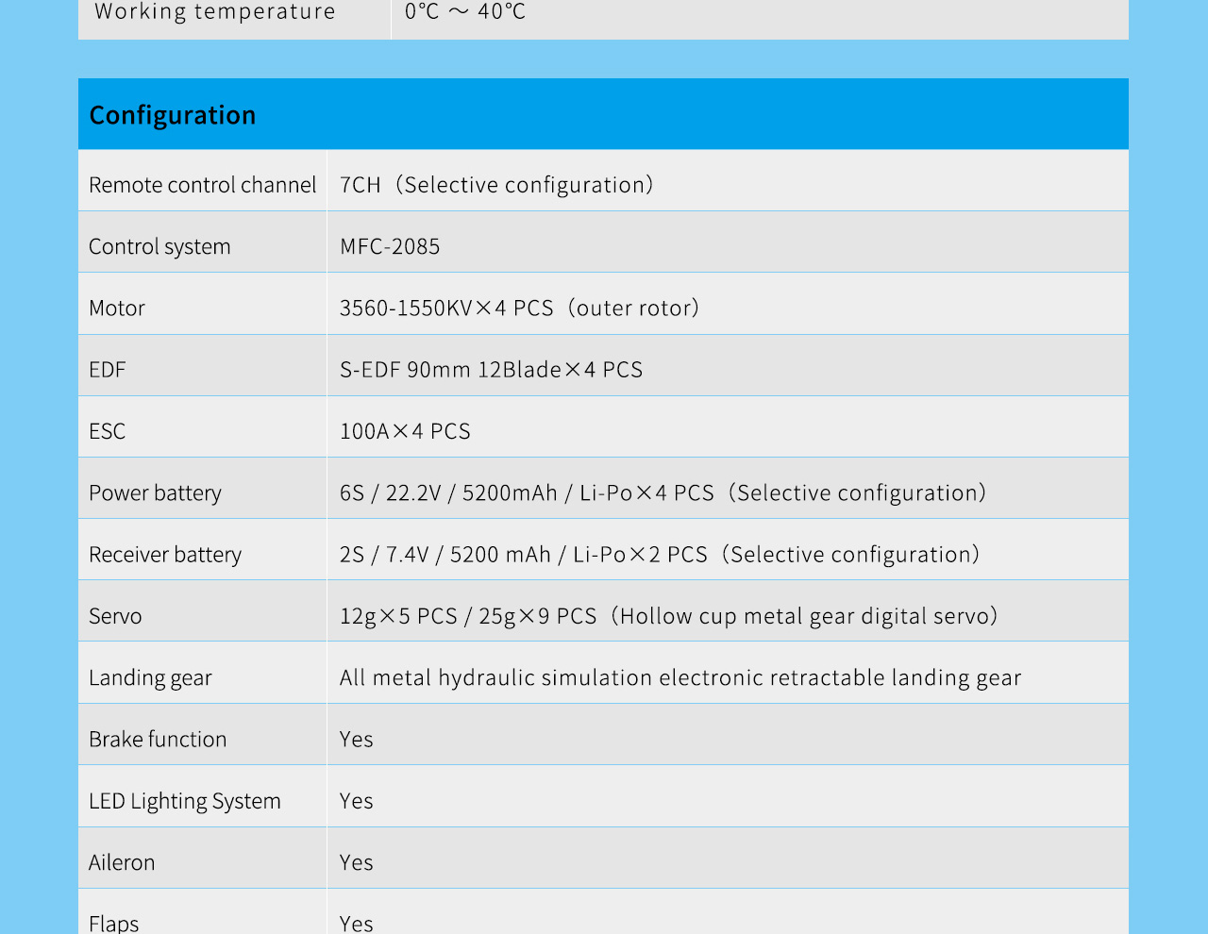Select the MFC-2085 value text
Screen dimensions: 1208x934
[x=390, y=246]
